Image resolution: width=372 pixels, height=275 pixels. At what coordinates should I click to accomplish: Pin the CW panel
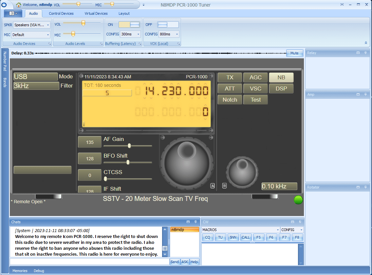point(300,222)
